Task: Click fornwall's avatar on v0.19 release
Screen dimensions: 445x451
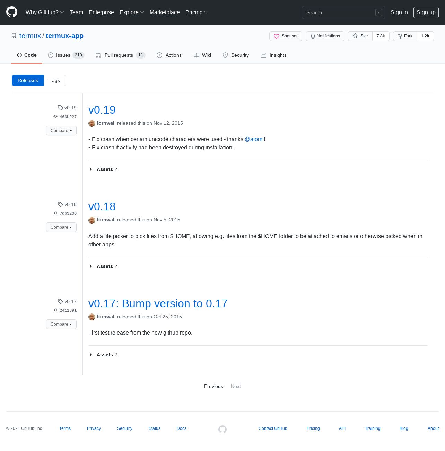Action: [x=92, y=123]
